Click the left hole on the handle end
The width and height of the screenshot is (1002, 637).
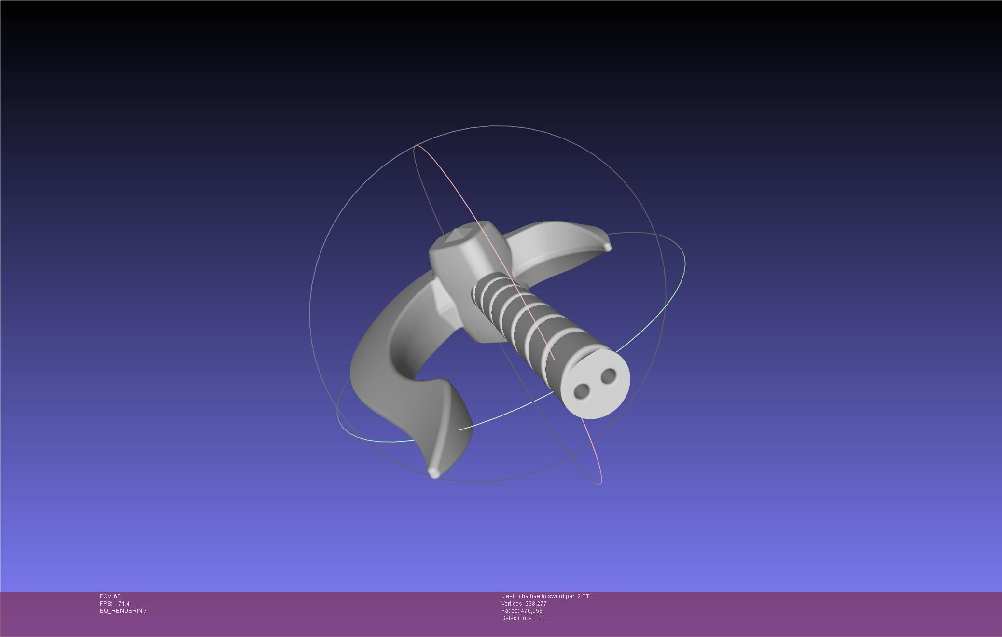click(582, 390)
